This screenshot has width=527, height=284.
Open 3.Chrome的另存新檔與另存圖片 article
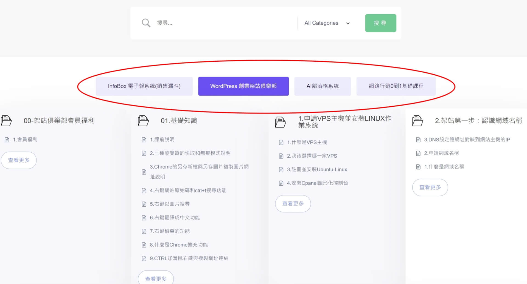pos(199,172)
